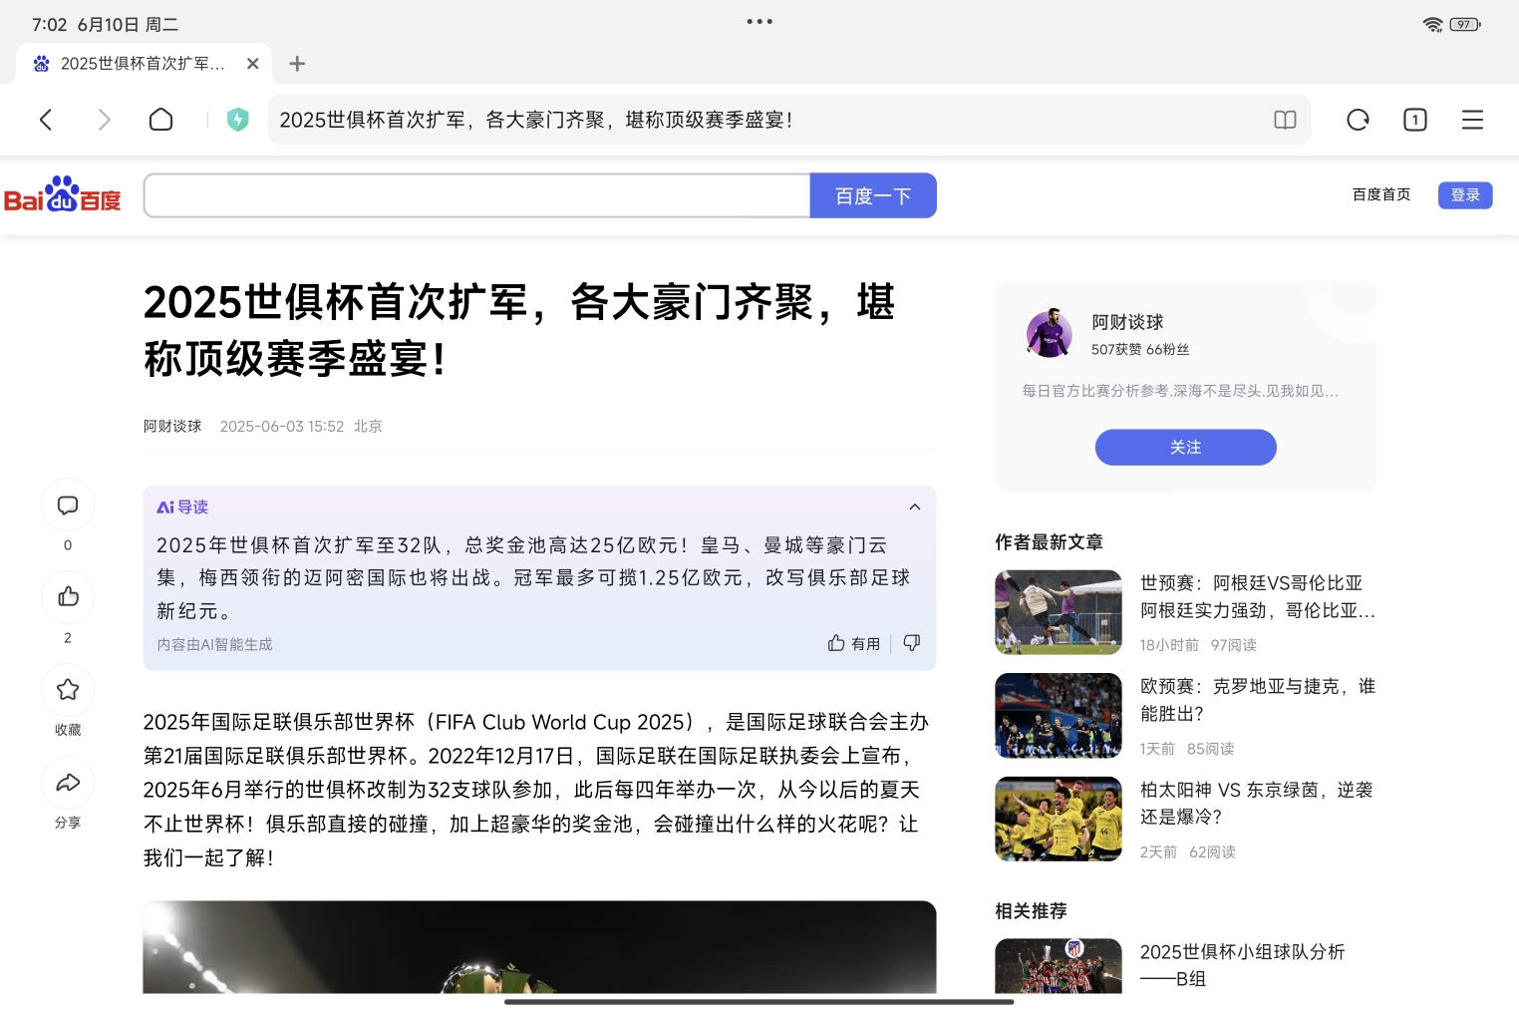Open recommended 2025世俱杯小组球队分析 B组
The width and height of the screenshot is (1519, 1013).
(1243, 965)
